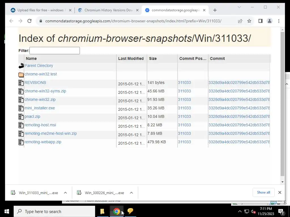290x217 pixels.
Task: Close the Upload files for free tab
Action: point(70,10)
